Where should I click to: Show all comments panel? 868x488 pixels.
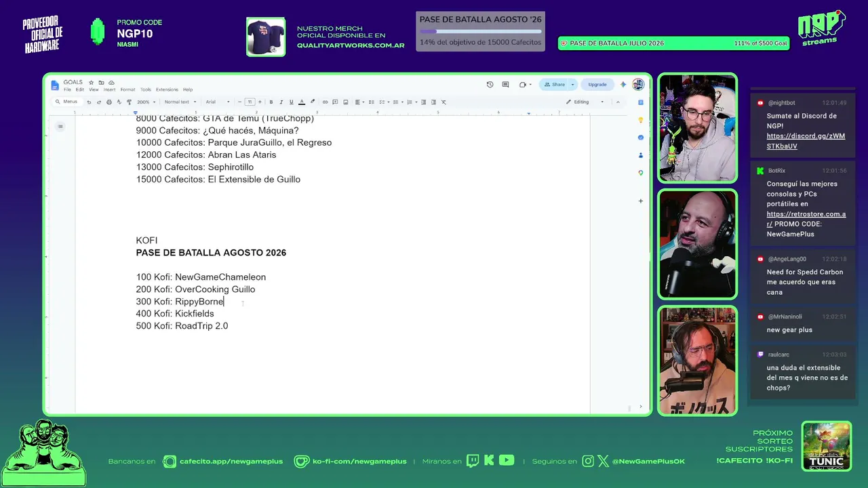click(505, 85)
